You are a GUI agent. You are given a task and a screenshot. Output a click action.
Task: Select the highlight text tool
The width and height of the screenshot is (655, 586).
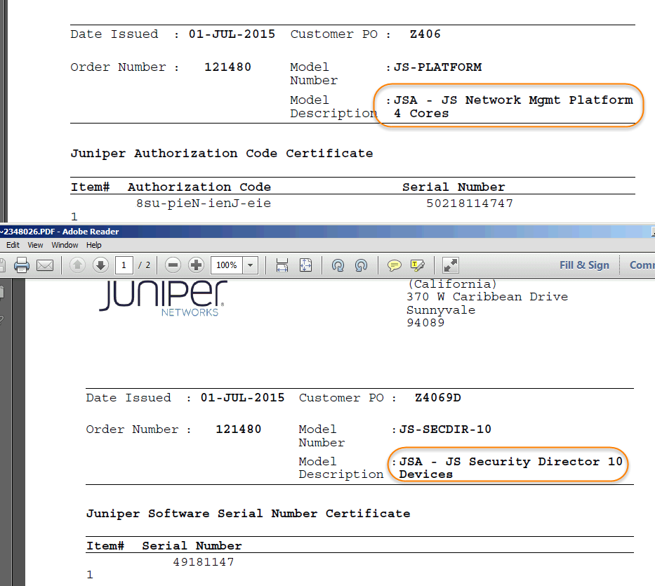(417, 265)
